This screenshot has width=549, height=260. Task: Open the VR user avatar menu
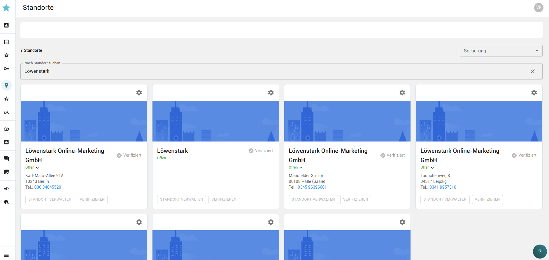point(539,8)
